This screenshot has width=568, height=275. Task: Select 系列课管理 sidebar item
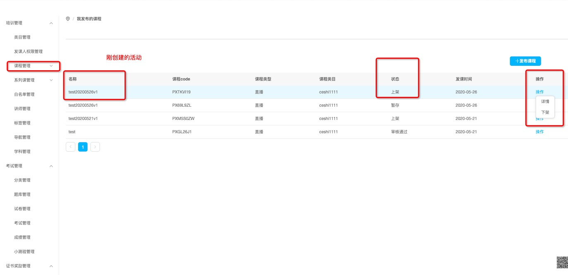point(24,80)
